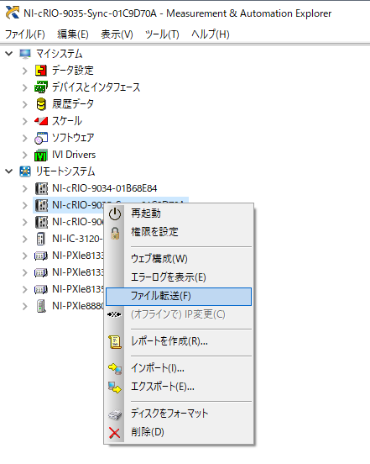Image resolution: width=370 pixels, height=464 pixels.
Task: Collapse the マイシステム tree node
Action: point(9,54)
